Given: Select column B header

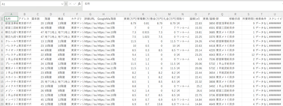Looking at the screenshot, I should click(25, 14).
